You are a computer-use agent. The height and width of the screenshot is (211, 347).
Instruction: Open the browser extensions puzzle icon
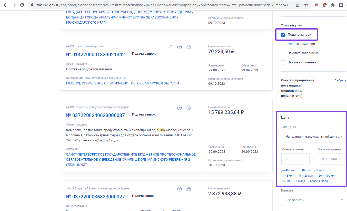pos(333,5)
